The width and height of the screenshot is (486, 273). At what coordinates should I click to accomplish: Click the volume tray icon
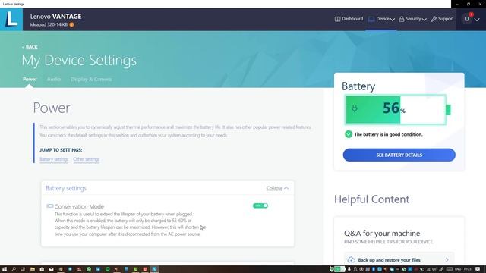(x=434, y=269)
